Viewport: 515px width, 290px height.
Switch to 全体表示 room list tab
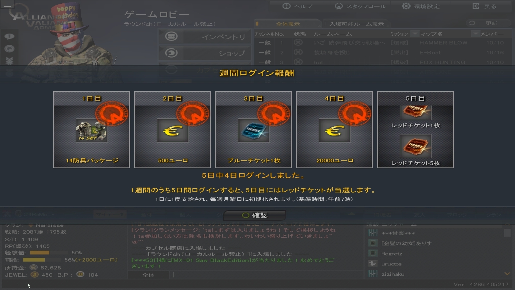click(x=288, y=24)
